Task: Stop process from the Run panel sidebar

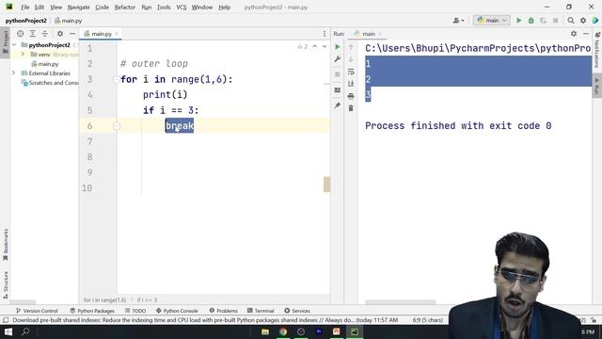Action: [x=338, y=74]
